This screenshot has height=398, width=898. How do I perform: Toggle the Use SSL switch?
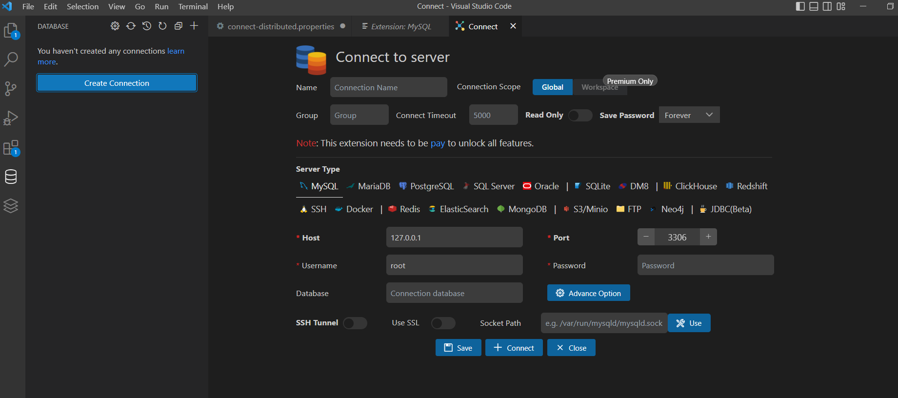click(443, 323)
